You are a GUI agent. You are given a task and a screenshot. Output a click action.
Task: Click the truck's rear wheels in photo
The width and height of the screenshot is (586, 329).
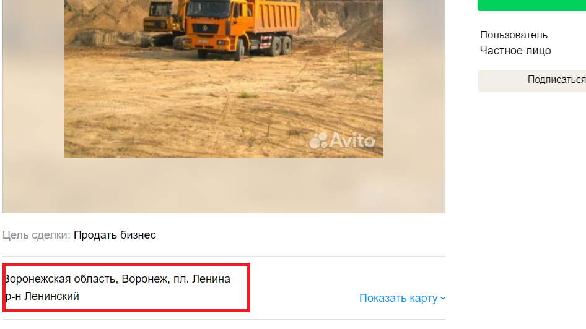pyautogui.click(x=280, y=46)
